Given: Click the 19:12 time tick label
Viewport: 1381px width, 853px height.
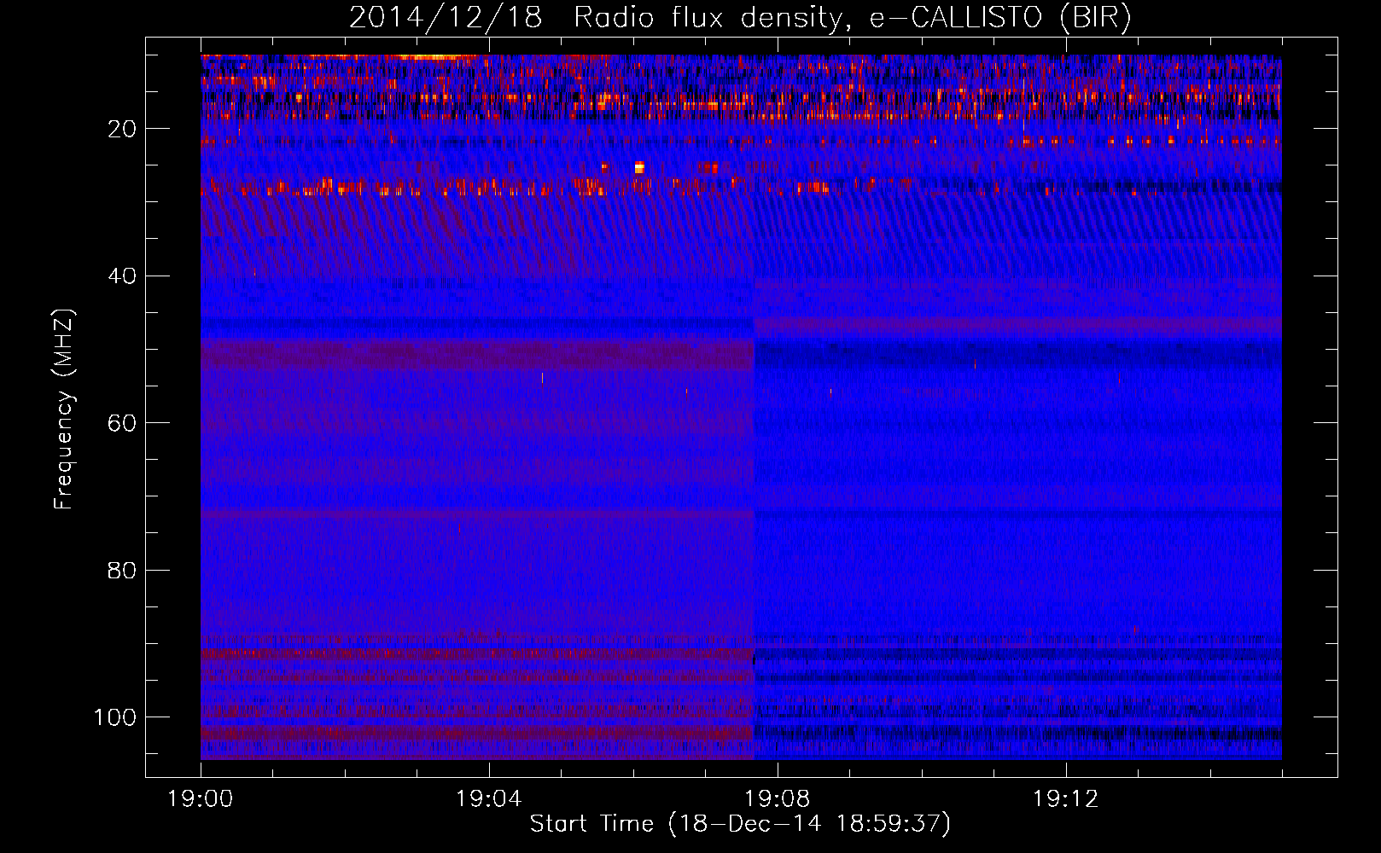Looking at the screenshot, I should pos(1066,799).
